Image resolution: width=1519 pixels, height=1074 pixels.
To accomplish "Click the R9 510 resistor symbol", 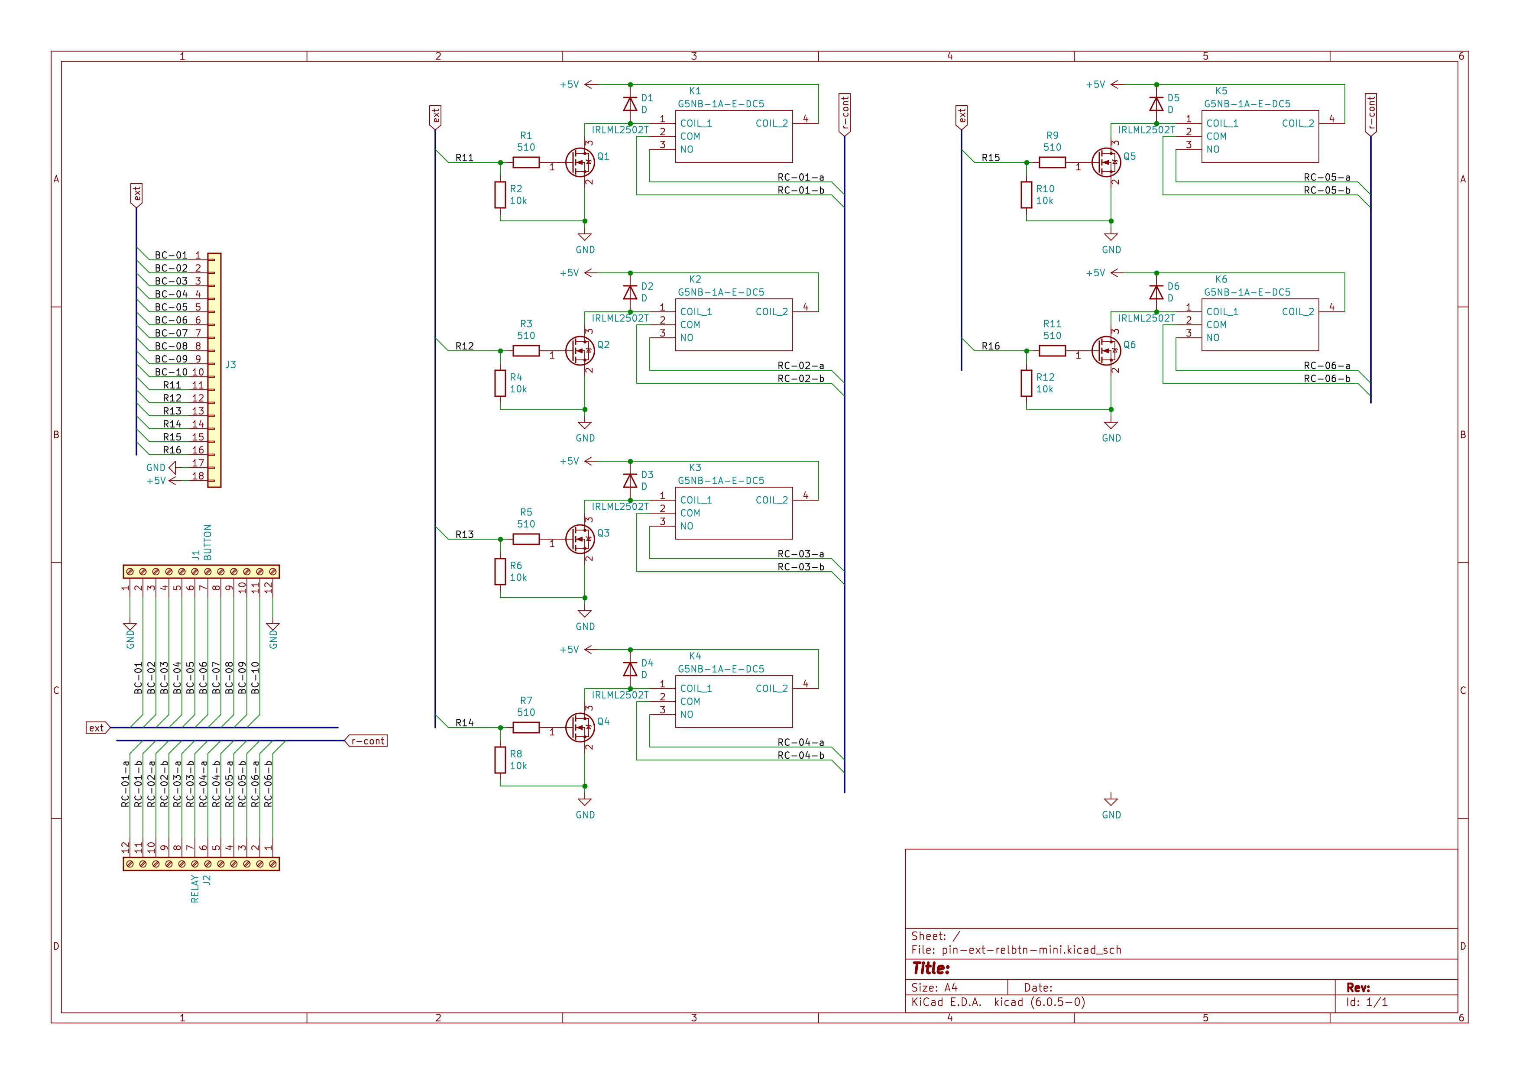I will [x=1052, y=162].
